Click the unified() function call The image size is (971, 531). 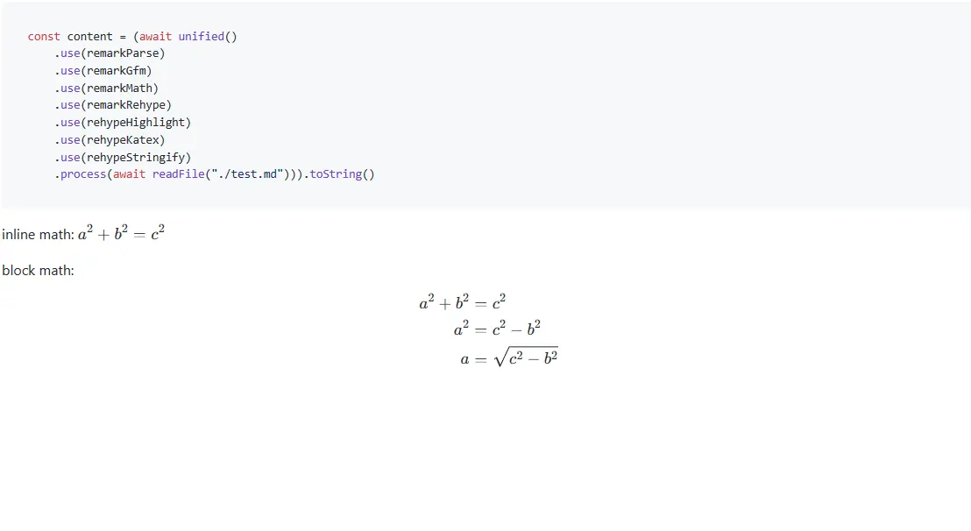click(208, 37)
